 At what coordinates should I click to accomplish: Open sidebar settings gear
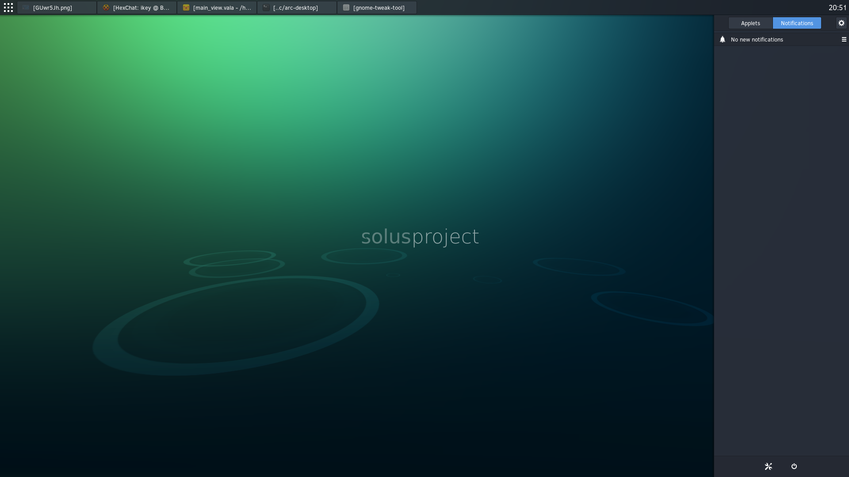coord(841,23)
